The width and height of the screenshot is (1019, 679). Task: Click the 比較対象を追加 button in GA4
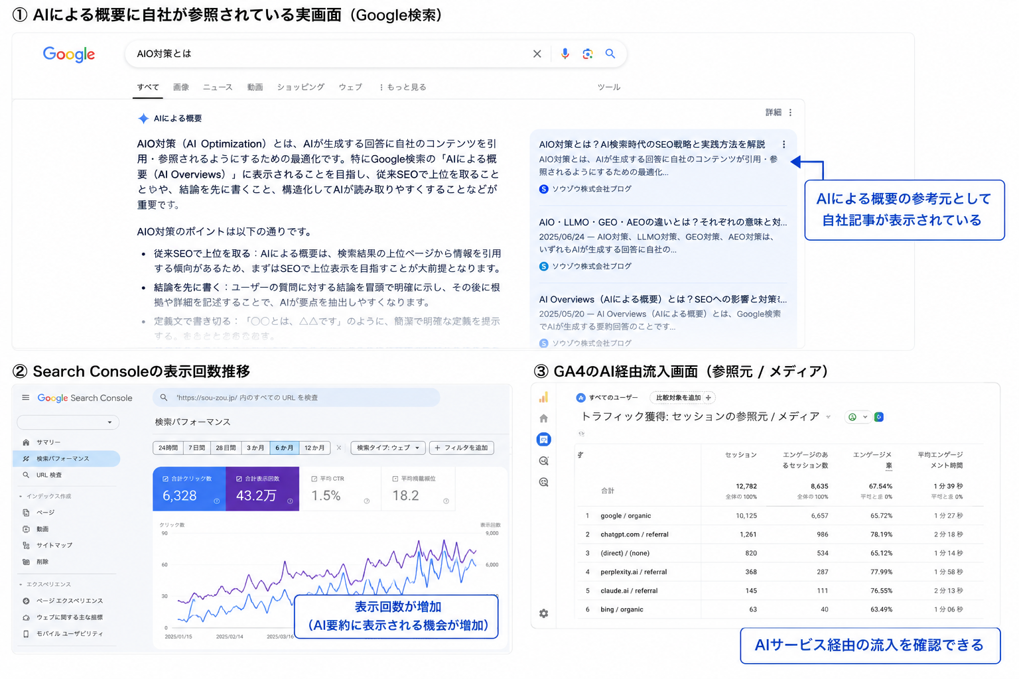683,398
